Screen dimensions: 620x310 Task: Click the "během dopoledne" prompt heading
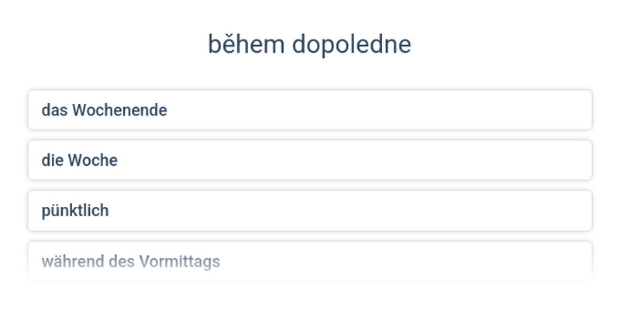coord(309,45)
